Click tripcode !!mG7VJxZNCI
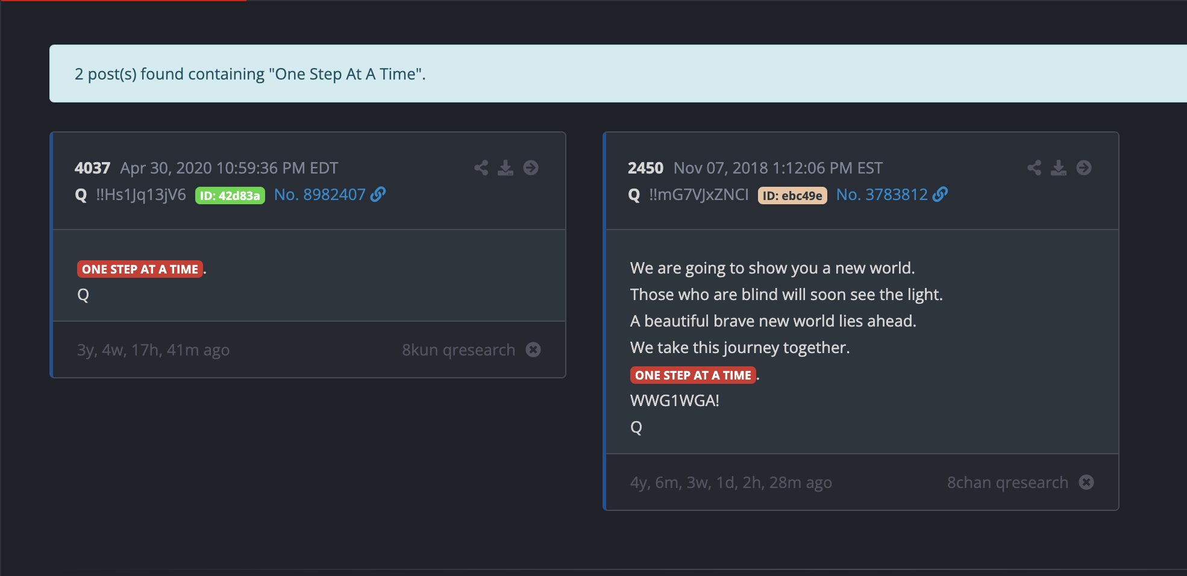The width and height of the screenshot is (1187, 576). coord(698,195)
